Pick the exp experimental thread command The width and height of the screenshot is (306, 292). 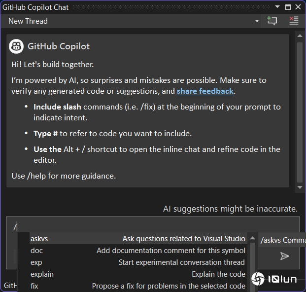click(137, 262)
